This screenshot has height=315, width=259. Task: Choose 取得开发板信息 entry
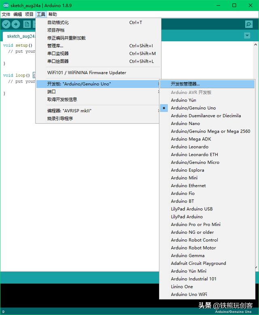point(98,99)
